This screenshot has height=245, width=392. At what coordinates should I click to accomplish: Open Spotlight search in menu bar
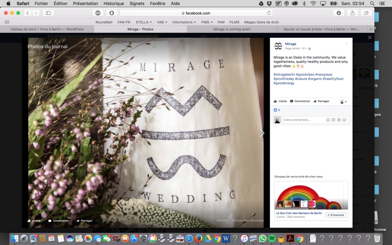[x=372, y=4]
